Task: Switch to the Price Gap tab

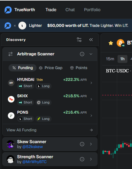Action: [x=51, y=68]
